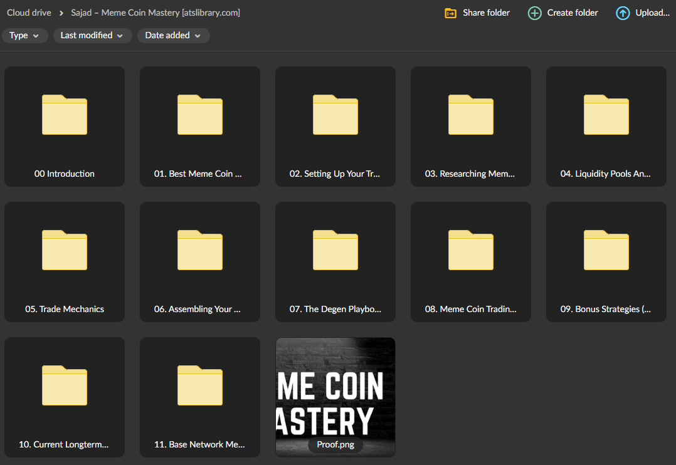Select the 02 Setting Up Your Trading folder
The height and width of the screenshot is (465, 676).
pyautogui.click(x=335, y=116)
